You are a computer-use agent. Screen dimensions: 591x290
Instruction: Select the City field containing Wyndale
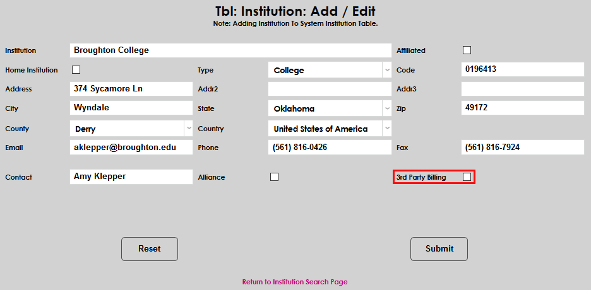pos(131,108)
